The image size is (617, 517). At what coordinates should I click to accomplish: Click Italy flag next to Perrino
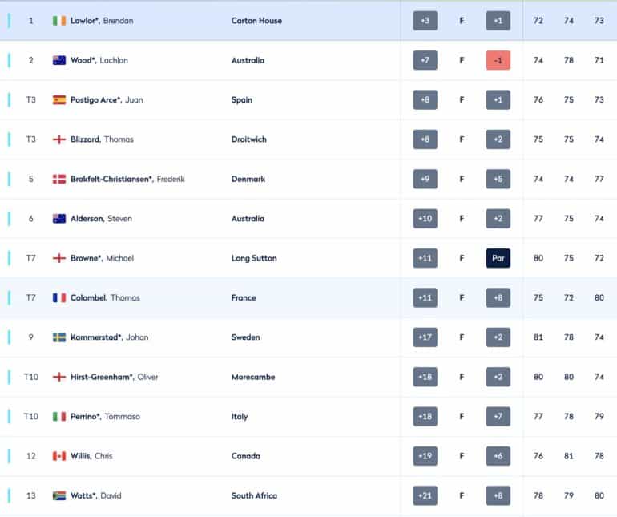59,416
